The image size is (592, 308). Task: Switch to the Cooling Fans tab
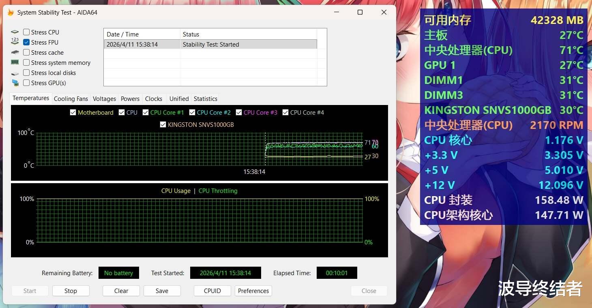click(x=71, y=98)
